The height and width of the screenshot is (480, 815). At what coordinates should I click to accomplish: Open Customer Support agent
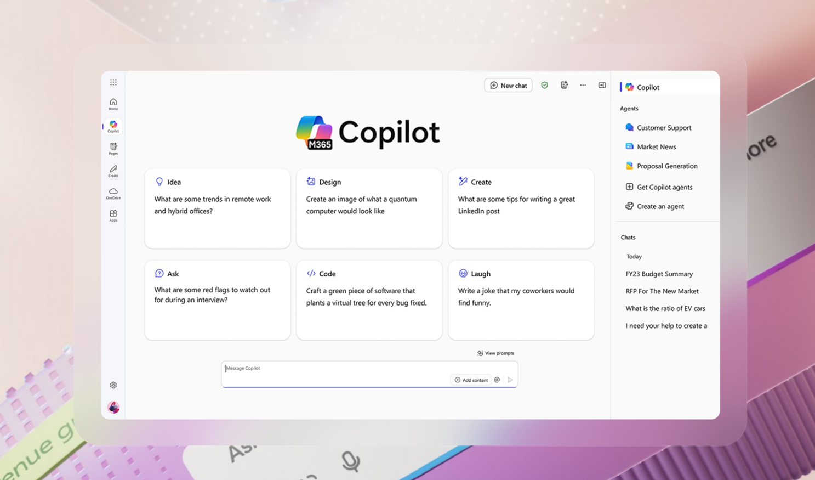(658, 128)
